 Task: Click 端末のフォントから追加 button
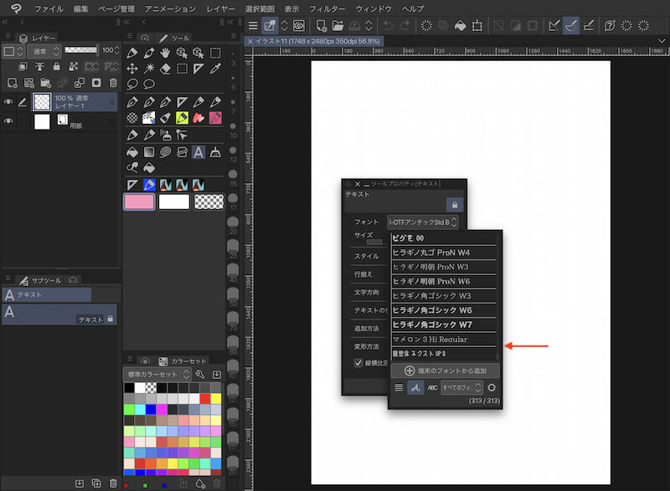(445, 371)
